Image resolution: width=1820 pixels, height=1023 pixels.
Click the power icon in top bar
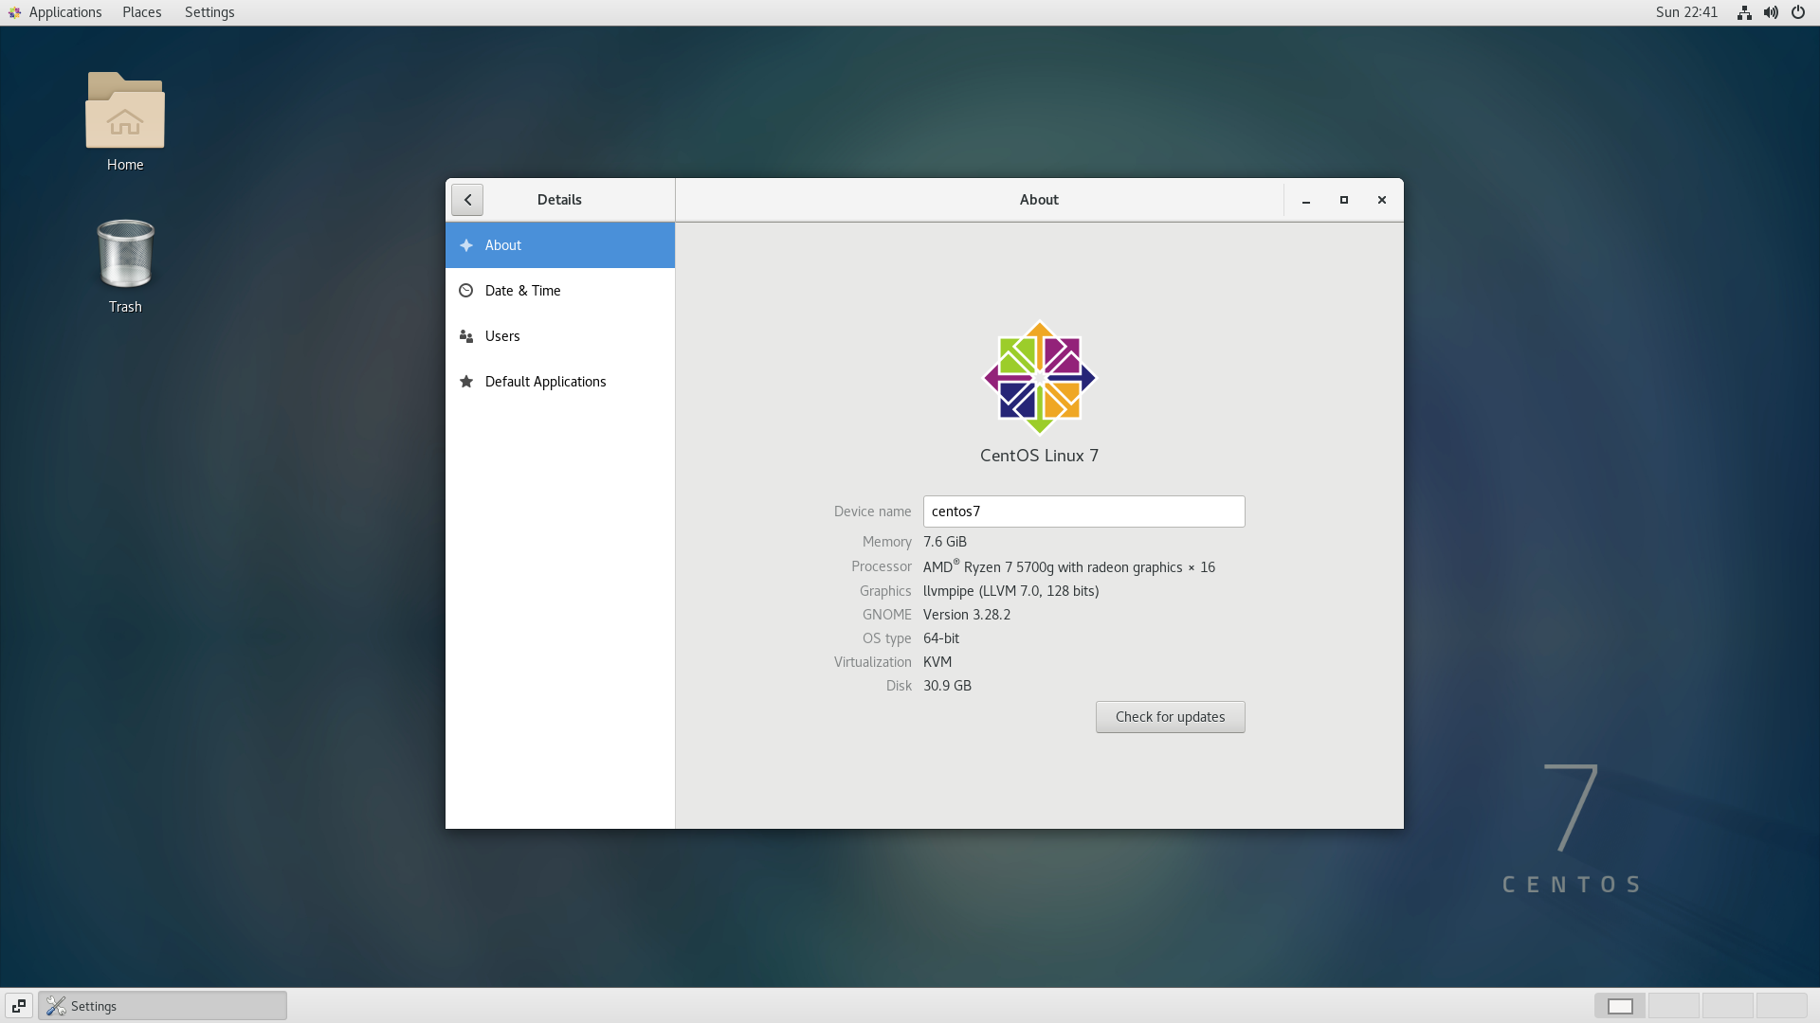point(1797,12)
